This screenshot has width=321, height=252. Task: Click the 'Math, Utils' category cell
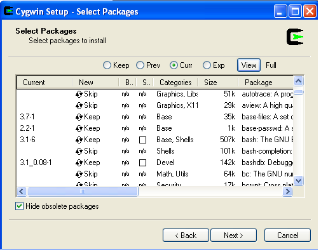(x=172, y=174)
